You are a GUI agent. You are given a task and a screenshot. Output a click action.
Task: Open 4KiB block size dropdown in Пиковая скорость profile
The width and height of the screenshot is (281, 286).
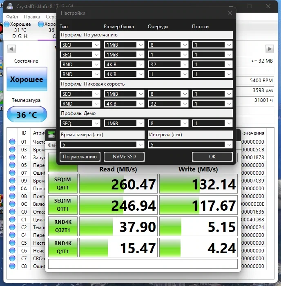pos(124,104)
